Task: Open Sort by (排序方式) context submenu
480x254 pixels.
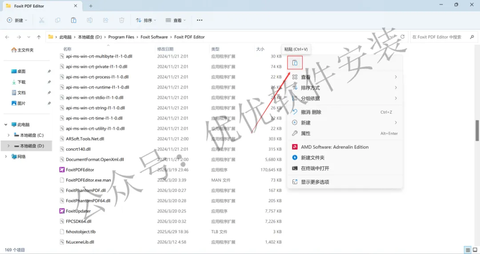Action: coord(345,88)
